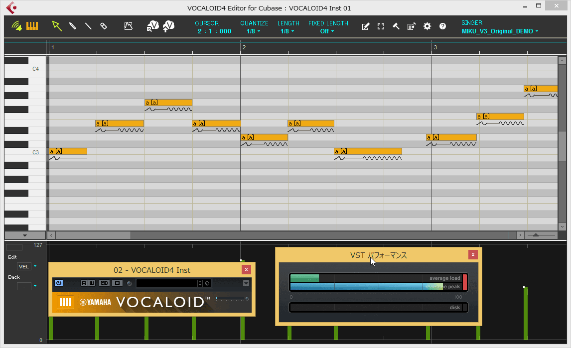Click the V cloud icon with cursor
Viewport: 571px width, 348px height.
(153, 26)
